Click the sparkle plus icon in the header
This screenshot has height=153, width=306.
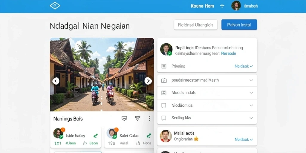(222, 6)
